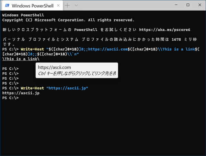Close the terminal window

tap(199, 5)
